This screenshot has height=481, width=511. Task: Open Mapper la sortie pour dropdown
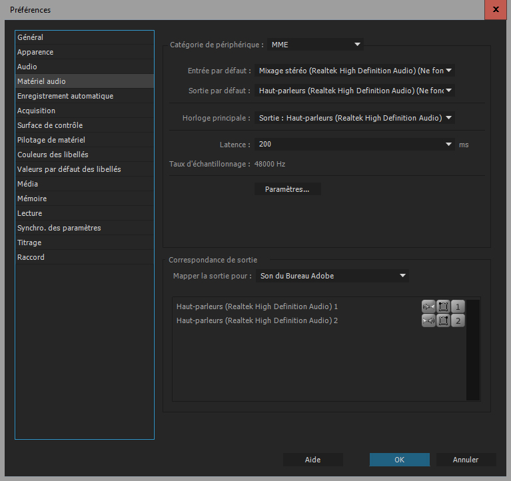pos(332,276)
